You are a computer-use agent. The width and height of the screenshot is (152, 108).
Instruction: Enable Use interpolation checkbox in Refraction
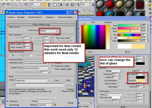click(120, 80)
